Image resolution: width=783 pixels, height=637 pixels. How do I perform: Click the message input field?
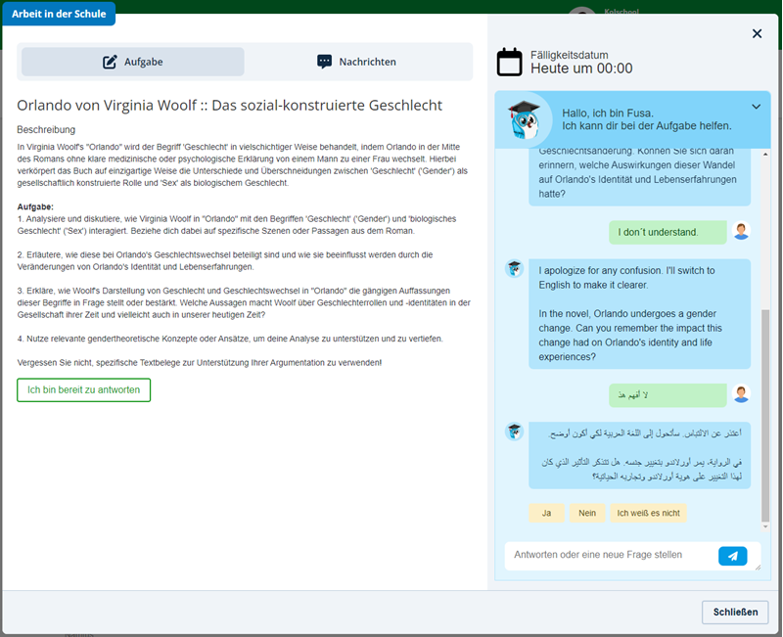pos(607,555)
